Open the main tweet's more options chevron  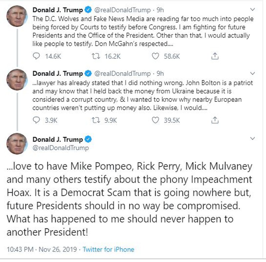click(x=252, y=138)
